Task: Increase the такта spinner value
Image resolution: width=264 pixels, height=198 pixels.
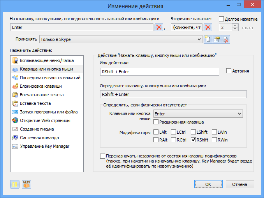Action: point(235,26)
